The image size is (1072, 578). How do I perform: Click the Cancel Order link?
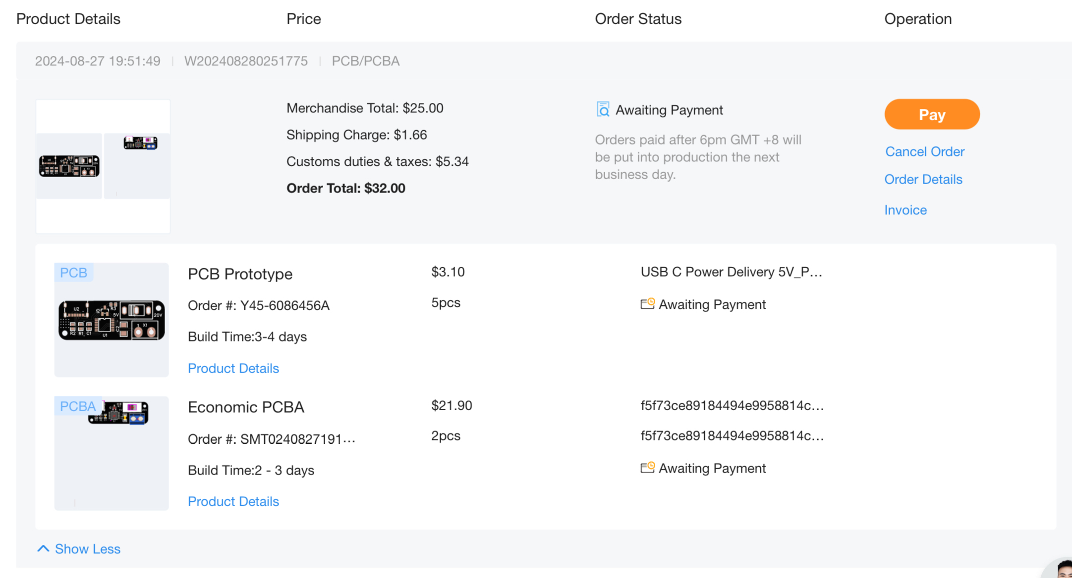(924, 151)
